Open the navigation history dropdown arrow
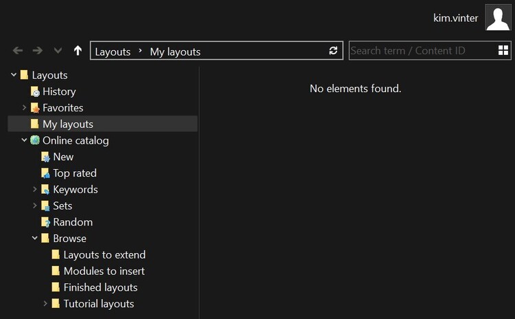The width and height of the screenshot is (515, 319). (58, 51)
